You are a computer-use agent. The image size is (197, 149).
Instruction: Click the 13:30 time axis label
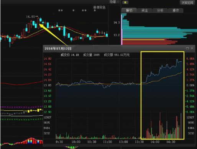pyautogui.click(x=139, y=142)
